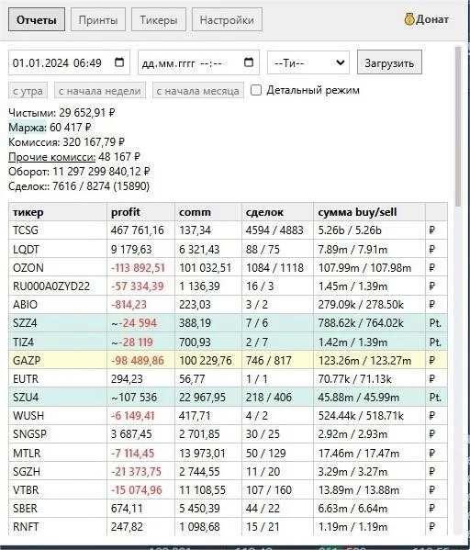Click the highlighted Маржа label

(x=28, y=128)
